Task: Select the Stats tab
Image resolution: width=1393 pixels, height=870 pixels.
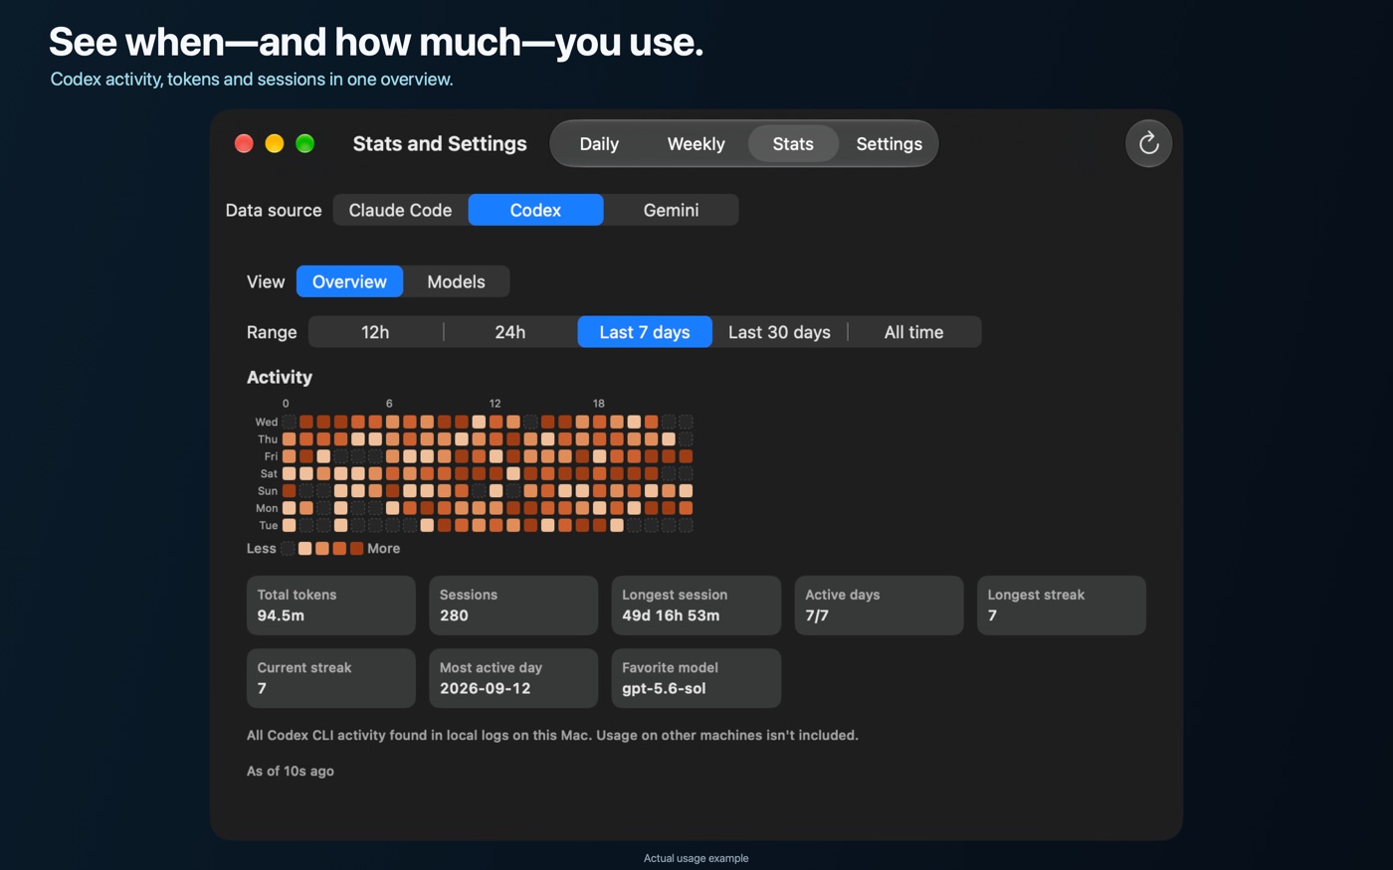Action: (793, 144)
